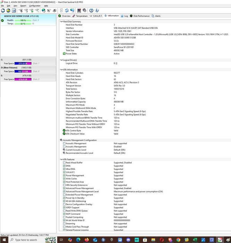This screenshot has width=231, height=243.
Task: Toggle the Streaming checkbox
Action: (64, 224)
